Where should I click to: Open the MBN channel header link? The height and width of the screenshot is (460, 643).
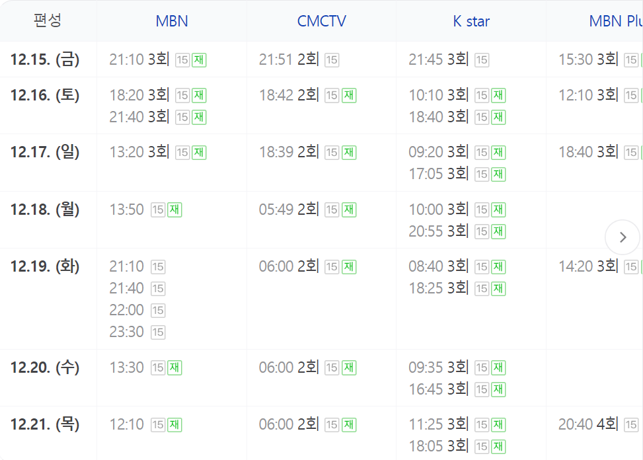pos(172,21)
